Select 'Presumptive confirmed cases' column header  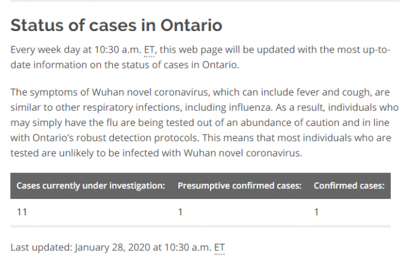pyautogui.click(x=240, y=186)
